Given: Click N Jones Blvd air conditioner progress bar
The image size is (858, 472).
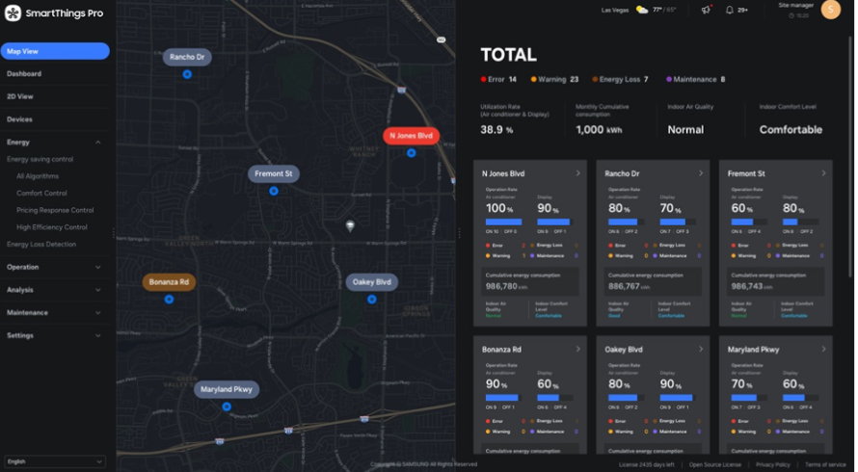Looking at the screenshot, I should (x=503, y=223).
